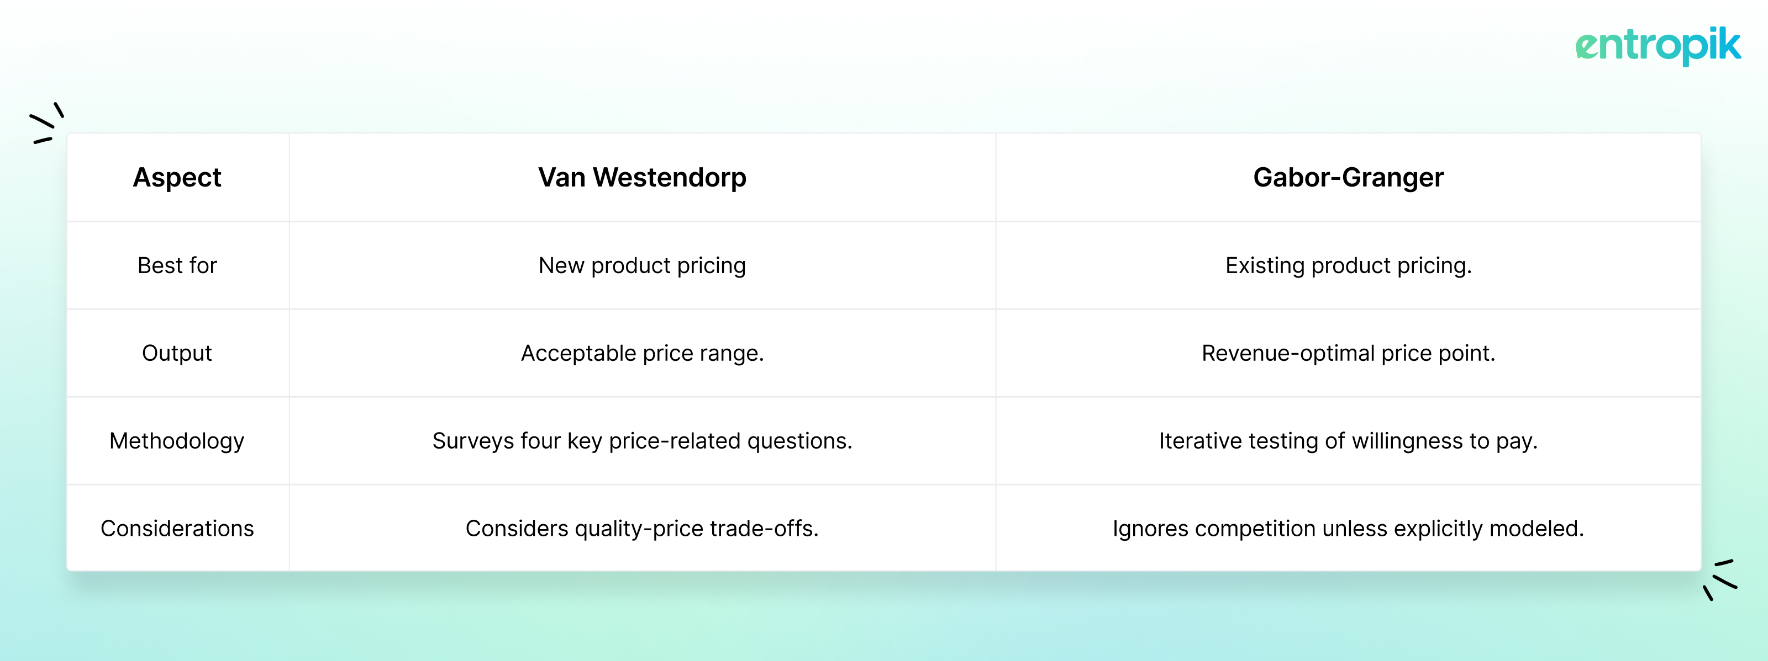The height and width of the screenshot is (661, 1768).
Task: Select the Existing product pricing cell
Action: [x=1349, y=265]
